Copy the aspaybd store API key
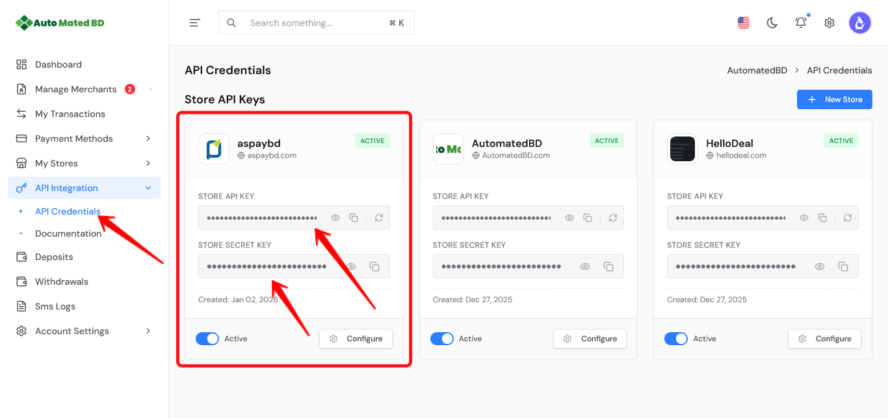The width and height of the screenshot is (888, 418). pos(354,218)
